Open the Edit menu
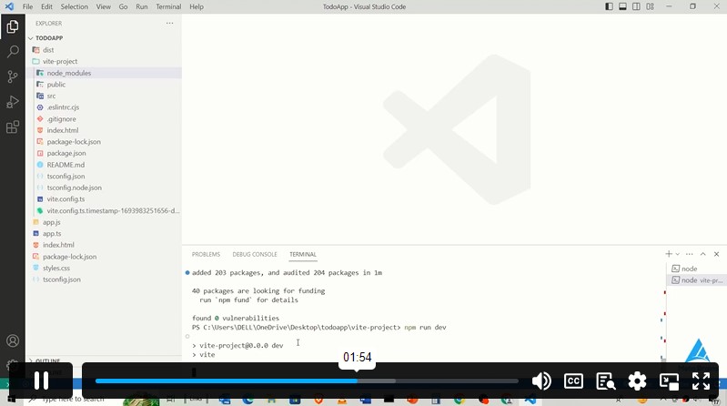727x406 pixels. 46,6
